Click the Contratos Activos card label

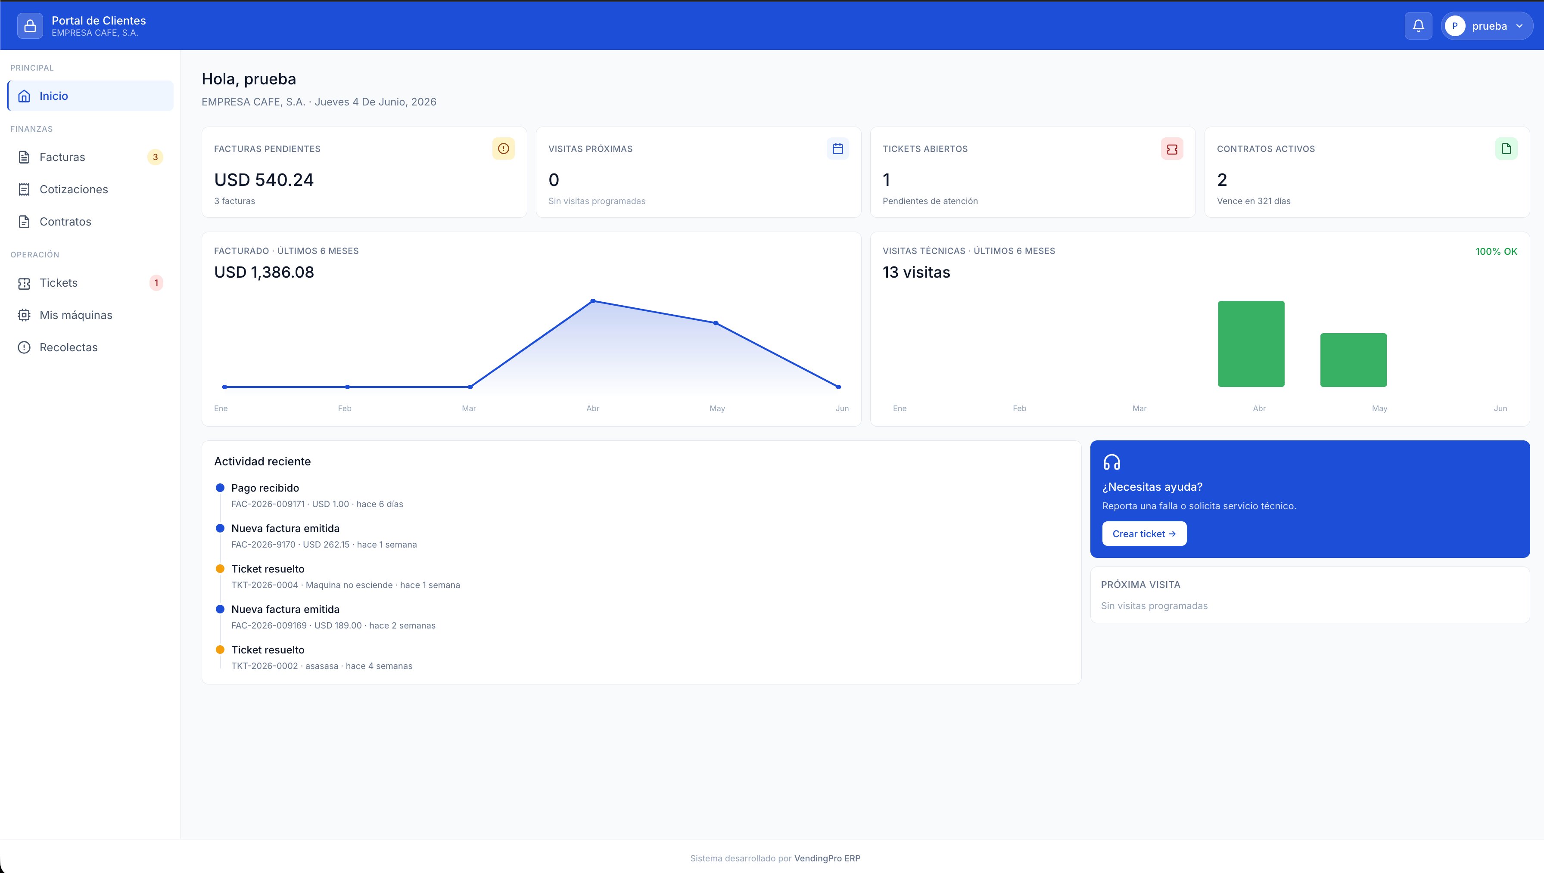coord(1266,149)
